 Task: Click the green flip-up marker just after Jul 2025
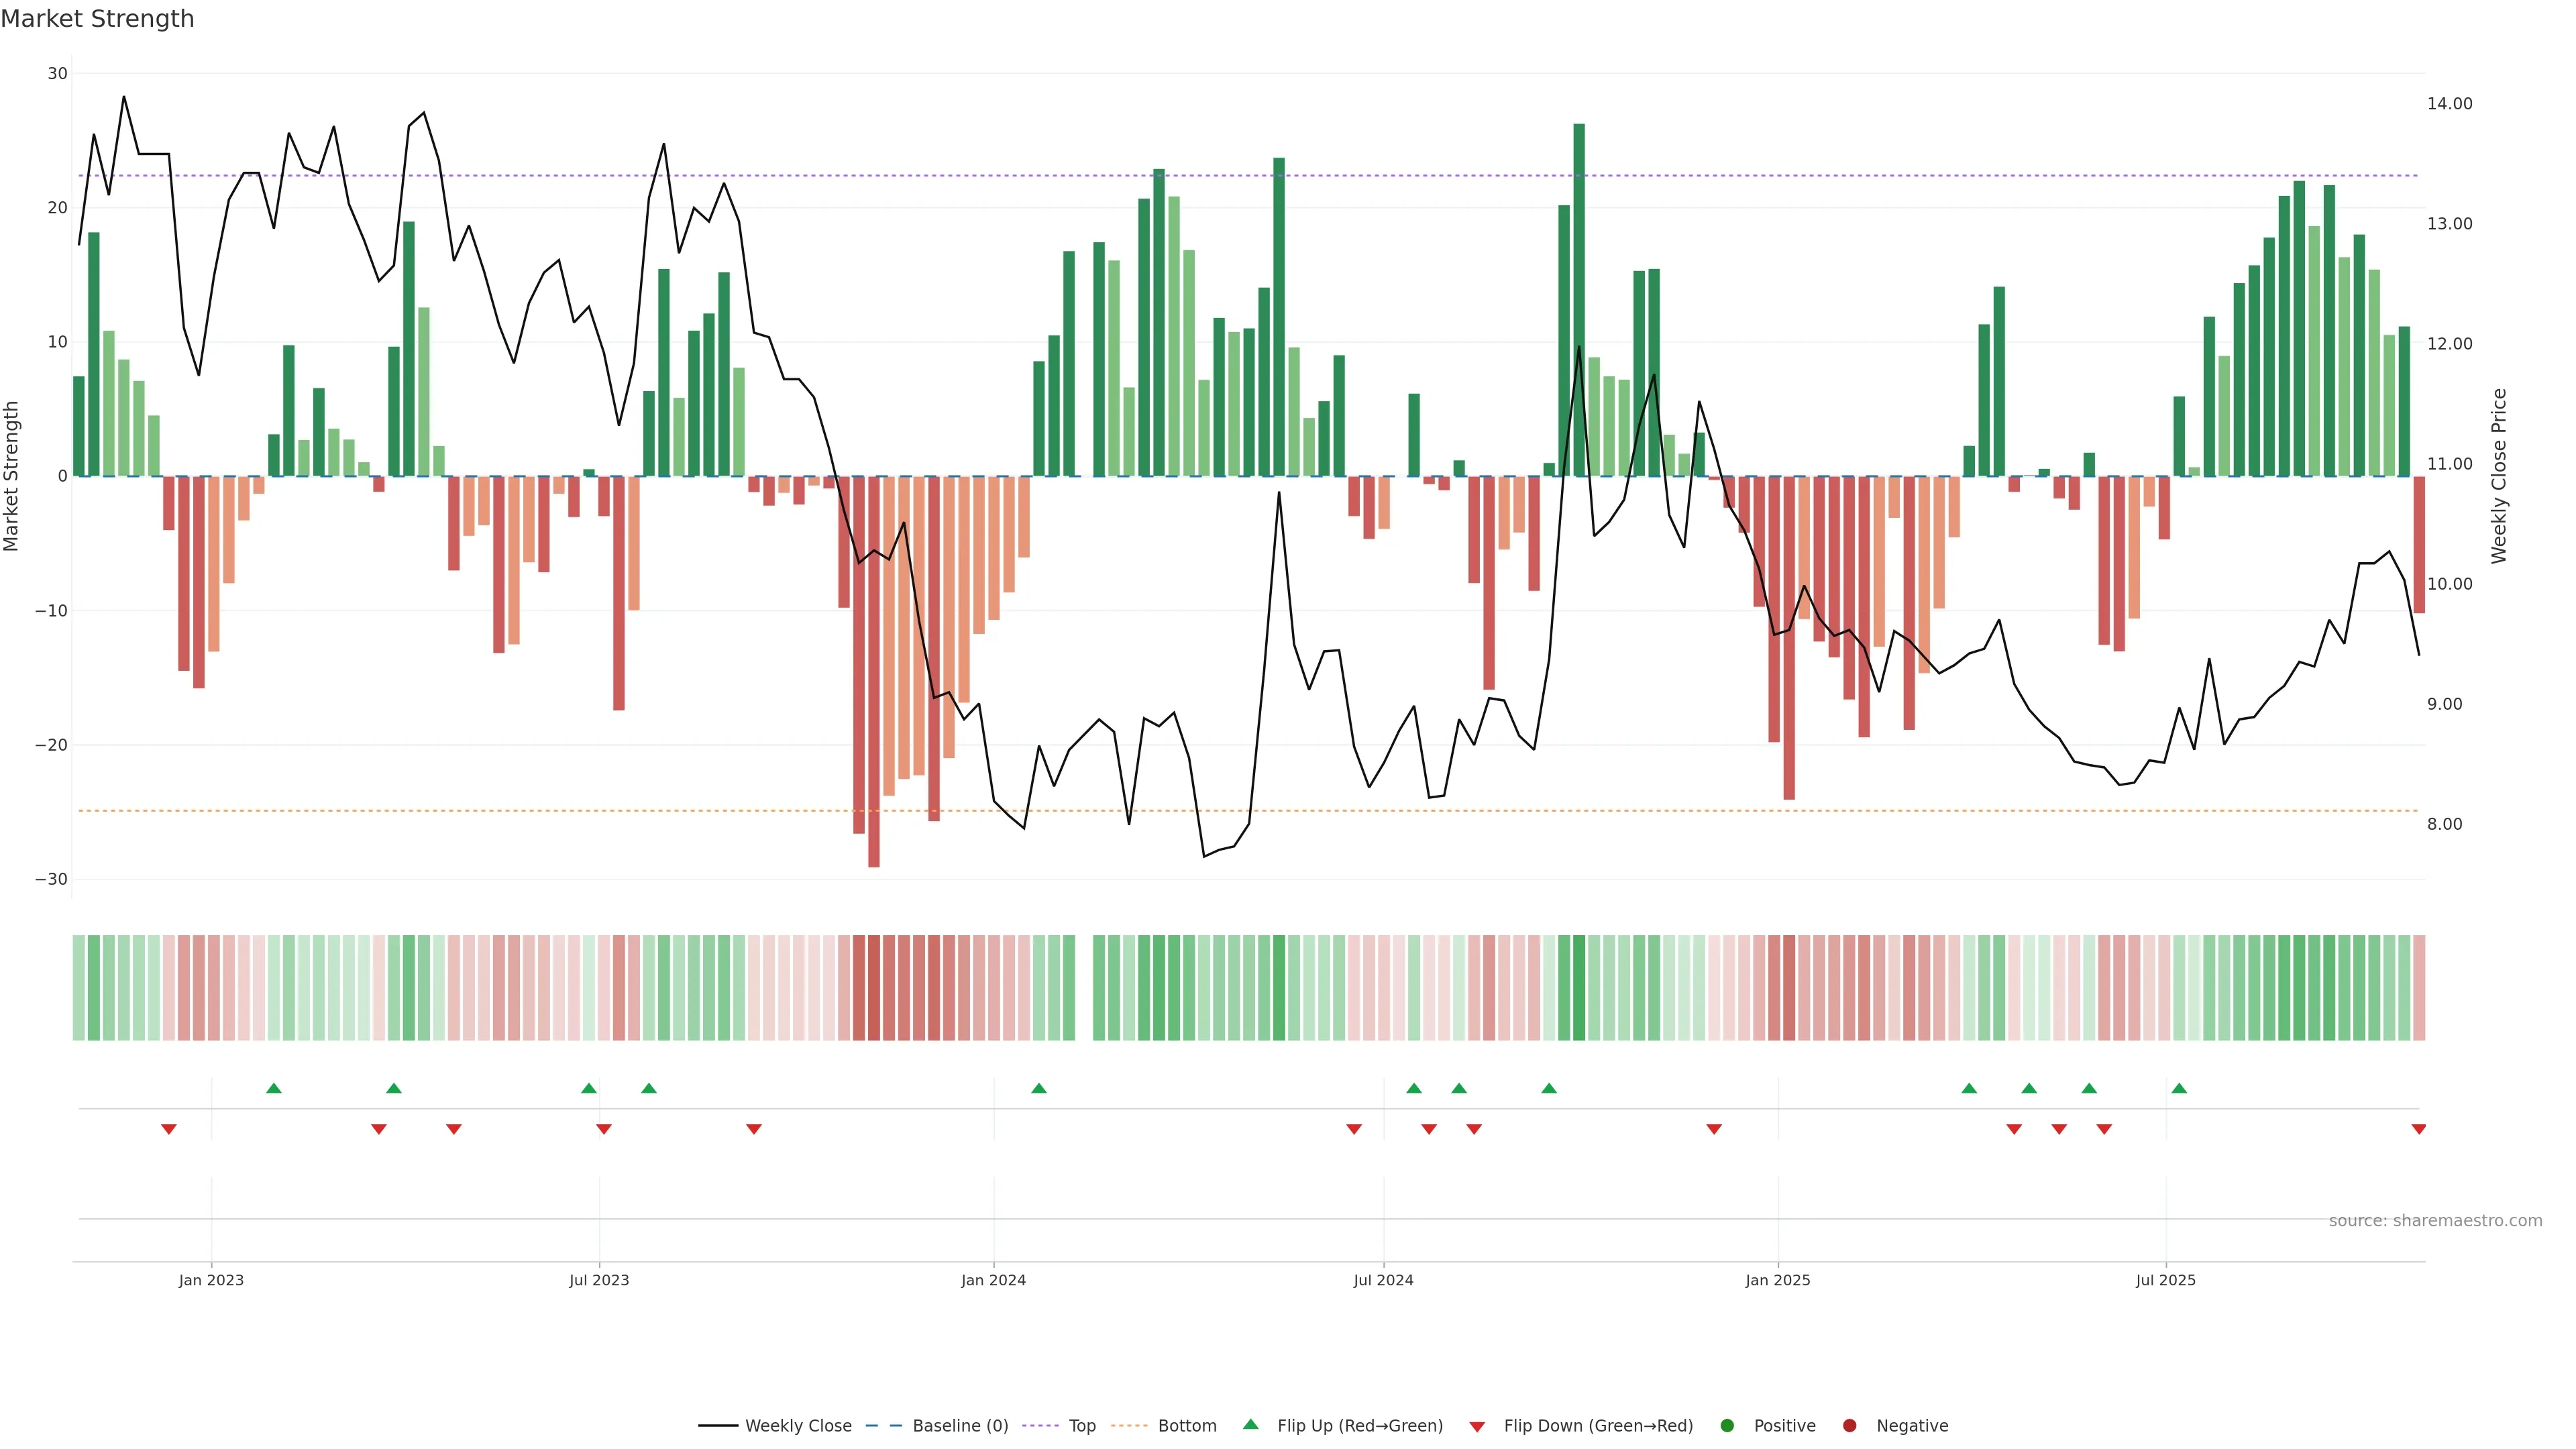2178,1088
